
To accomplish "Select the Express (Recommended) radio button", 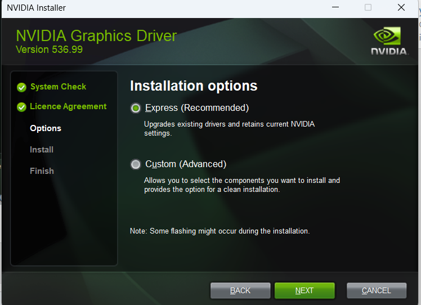I will [136, 108].
